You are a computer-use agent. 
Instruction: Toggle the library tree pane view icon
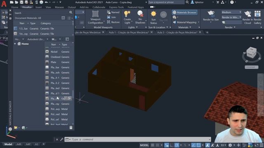[67, 39]
